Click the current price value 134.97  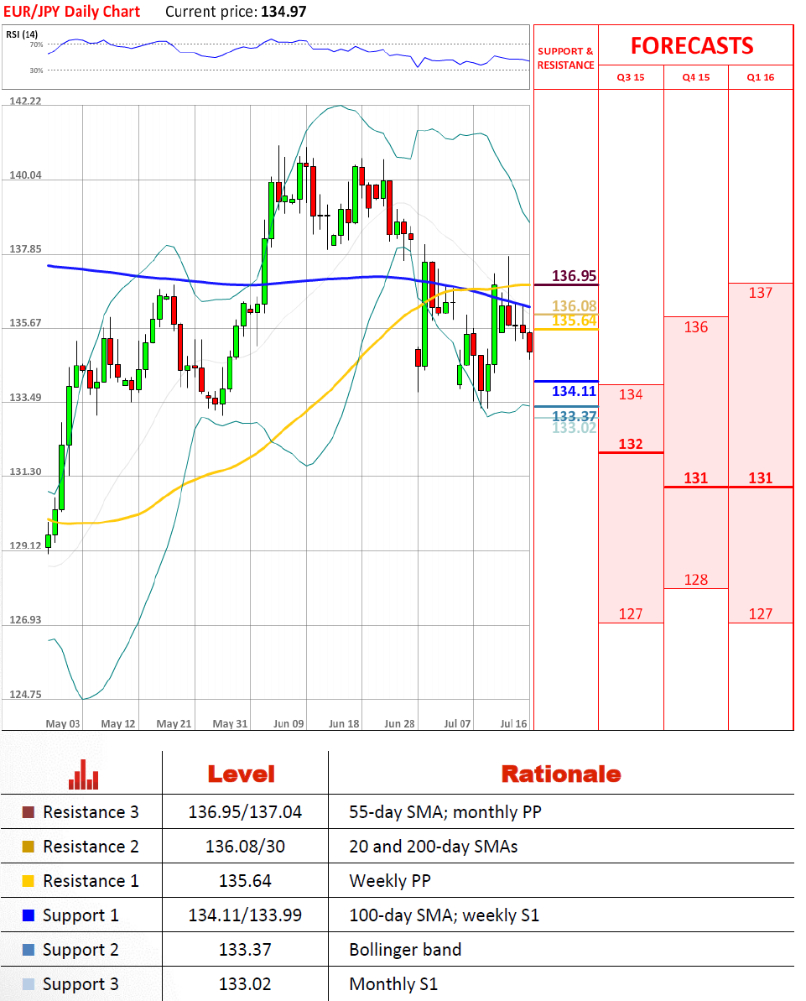pos(283,12)
